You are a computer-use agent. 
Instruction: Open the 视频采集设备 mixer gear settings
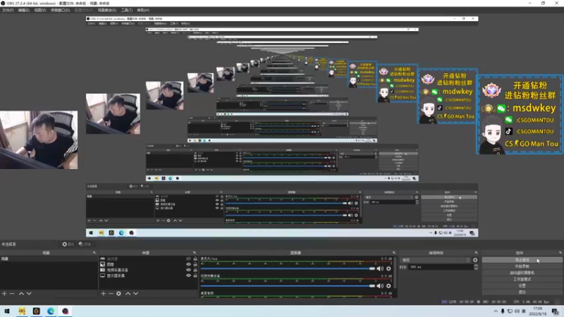(388, 286)
